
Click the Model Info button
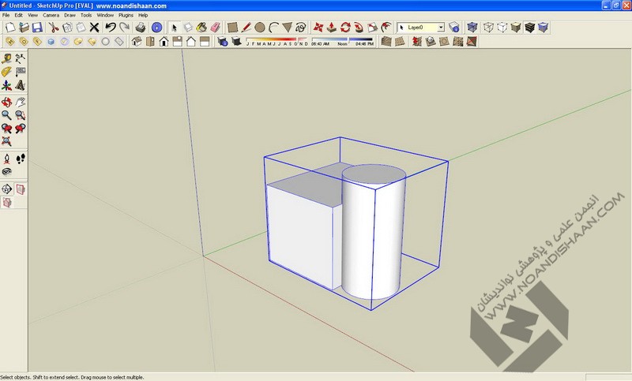tap(158, 27)
